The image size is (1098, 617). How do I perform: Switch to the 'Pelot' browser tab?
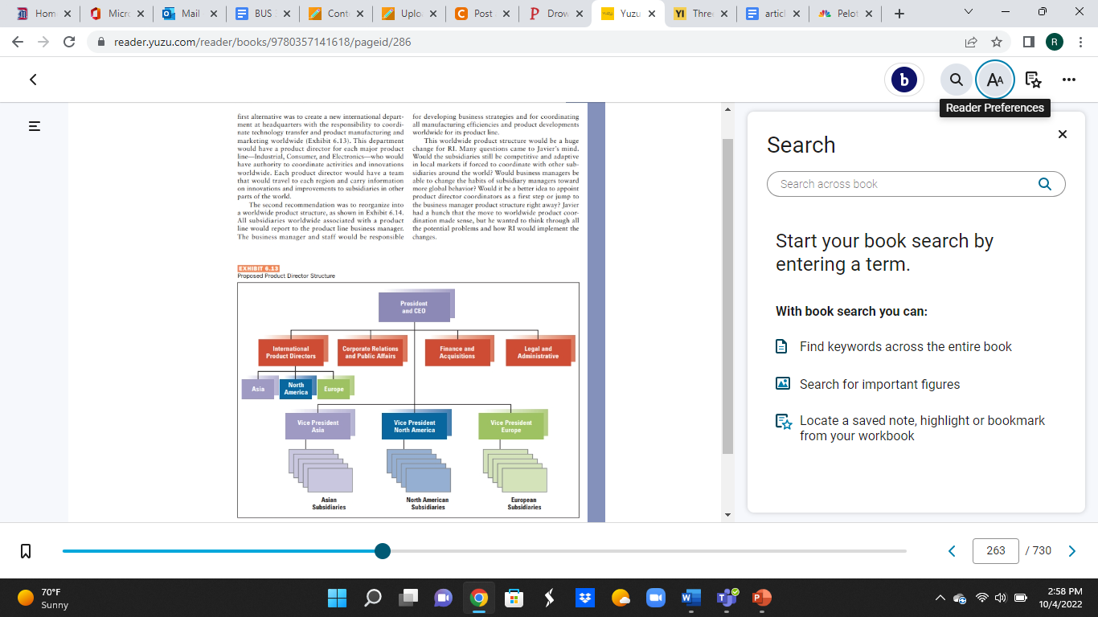[846, 14]
